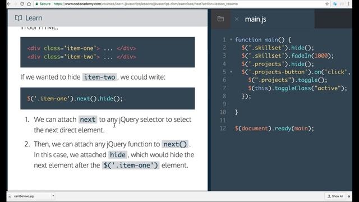Click the $('.item-one').next().hide(); code example

coord(75,99)
